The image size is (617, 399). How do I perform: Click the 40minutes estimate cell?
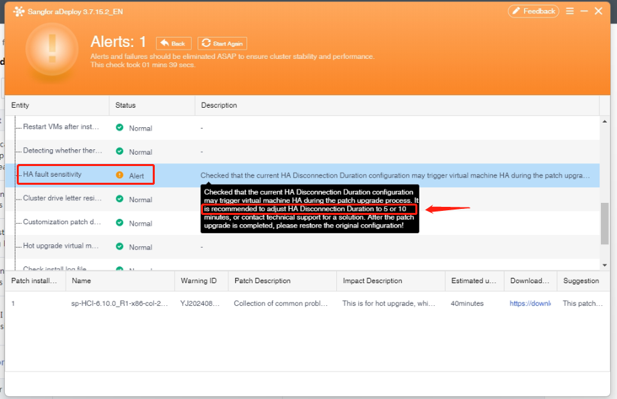(x=467, y=303)
